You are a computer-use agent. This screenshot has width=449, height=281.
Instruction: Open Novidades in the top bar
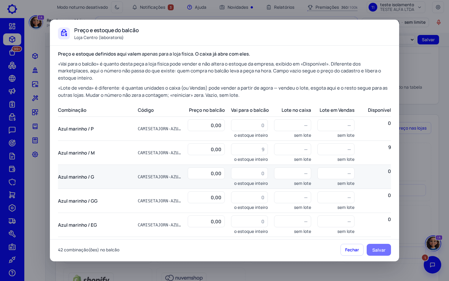pyautogui.click(x=236, y=7)
